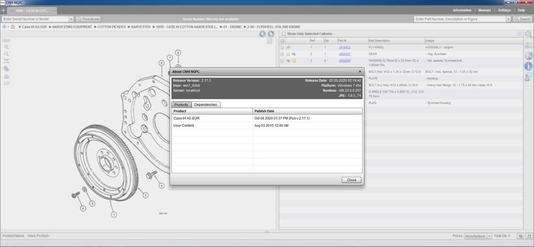Switch to the Dependencies tab
534x247 pixels.
click(x=206, y=105)
